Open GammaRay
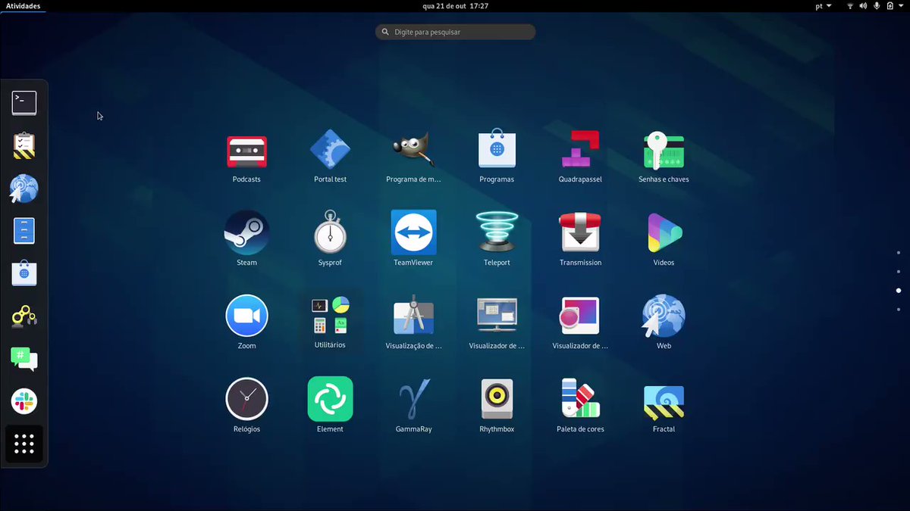 click(x=413, y=407)
